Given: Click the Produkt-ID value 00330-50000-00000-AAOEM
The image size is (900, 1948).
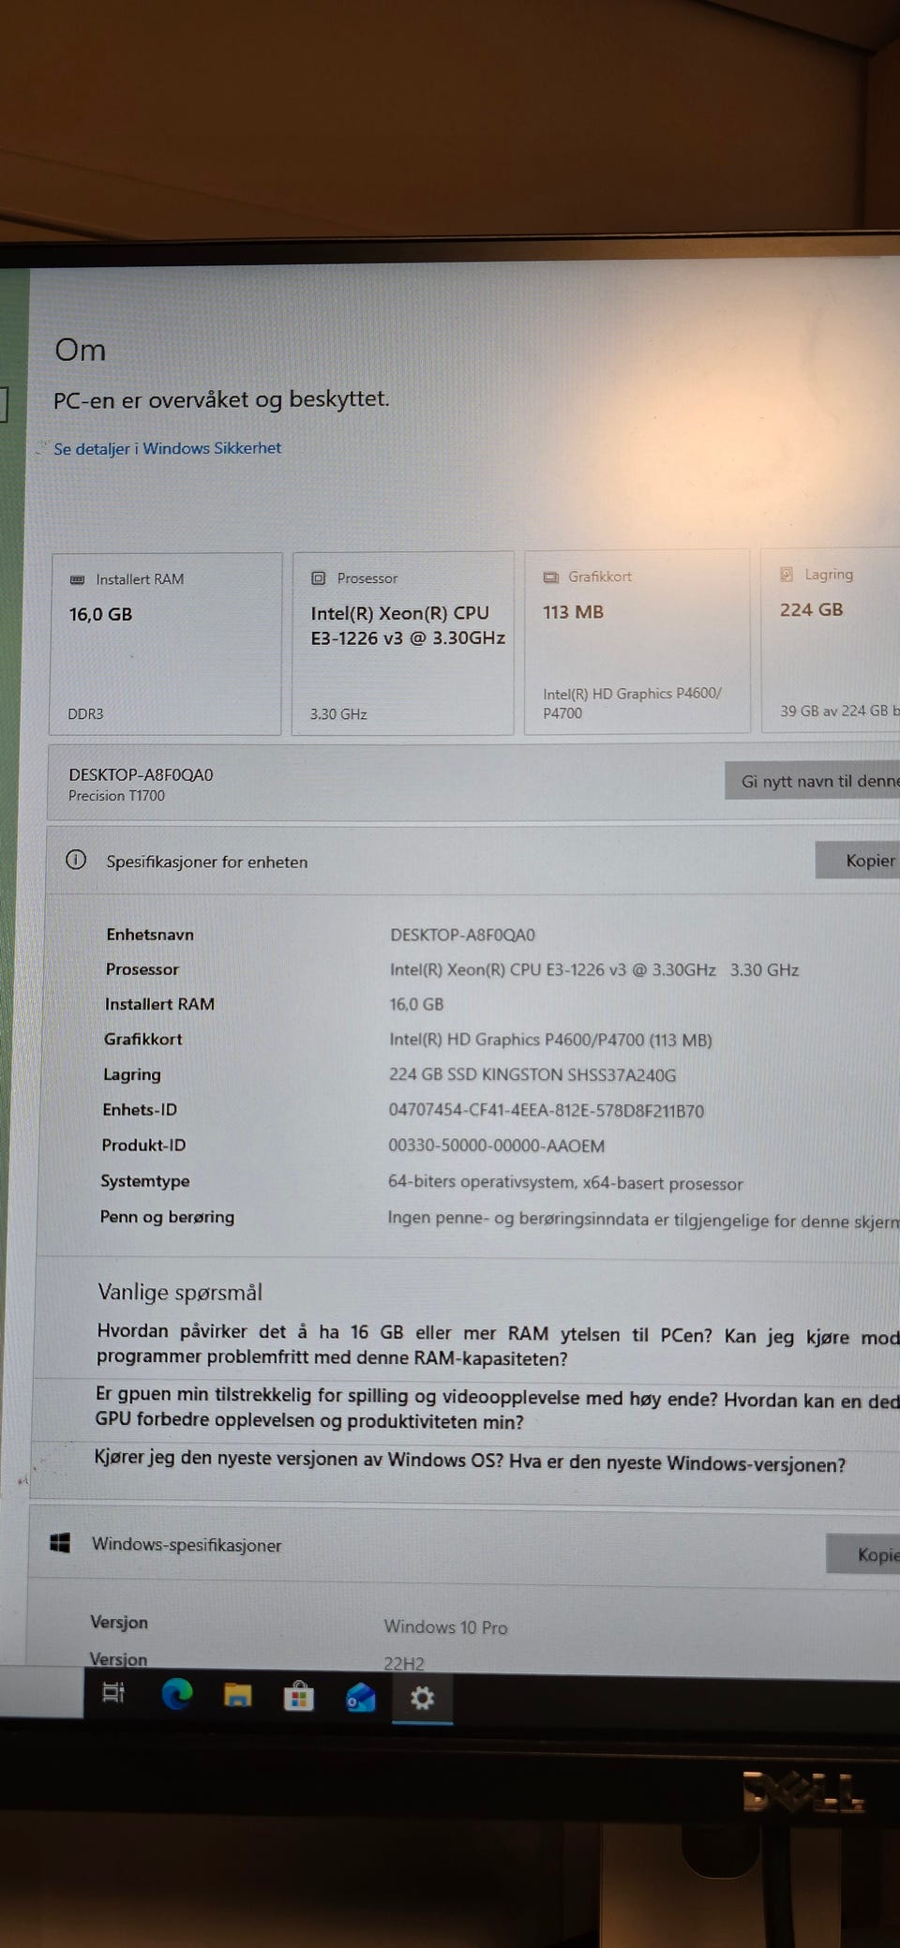Looking at the screenshot, I should pyautogui.click(x=496, y=1146).
